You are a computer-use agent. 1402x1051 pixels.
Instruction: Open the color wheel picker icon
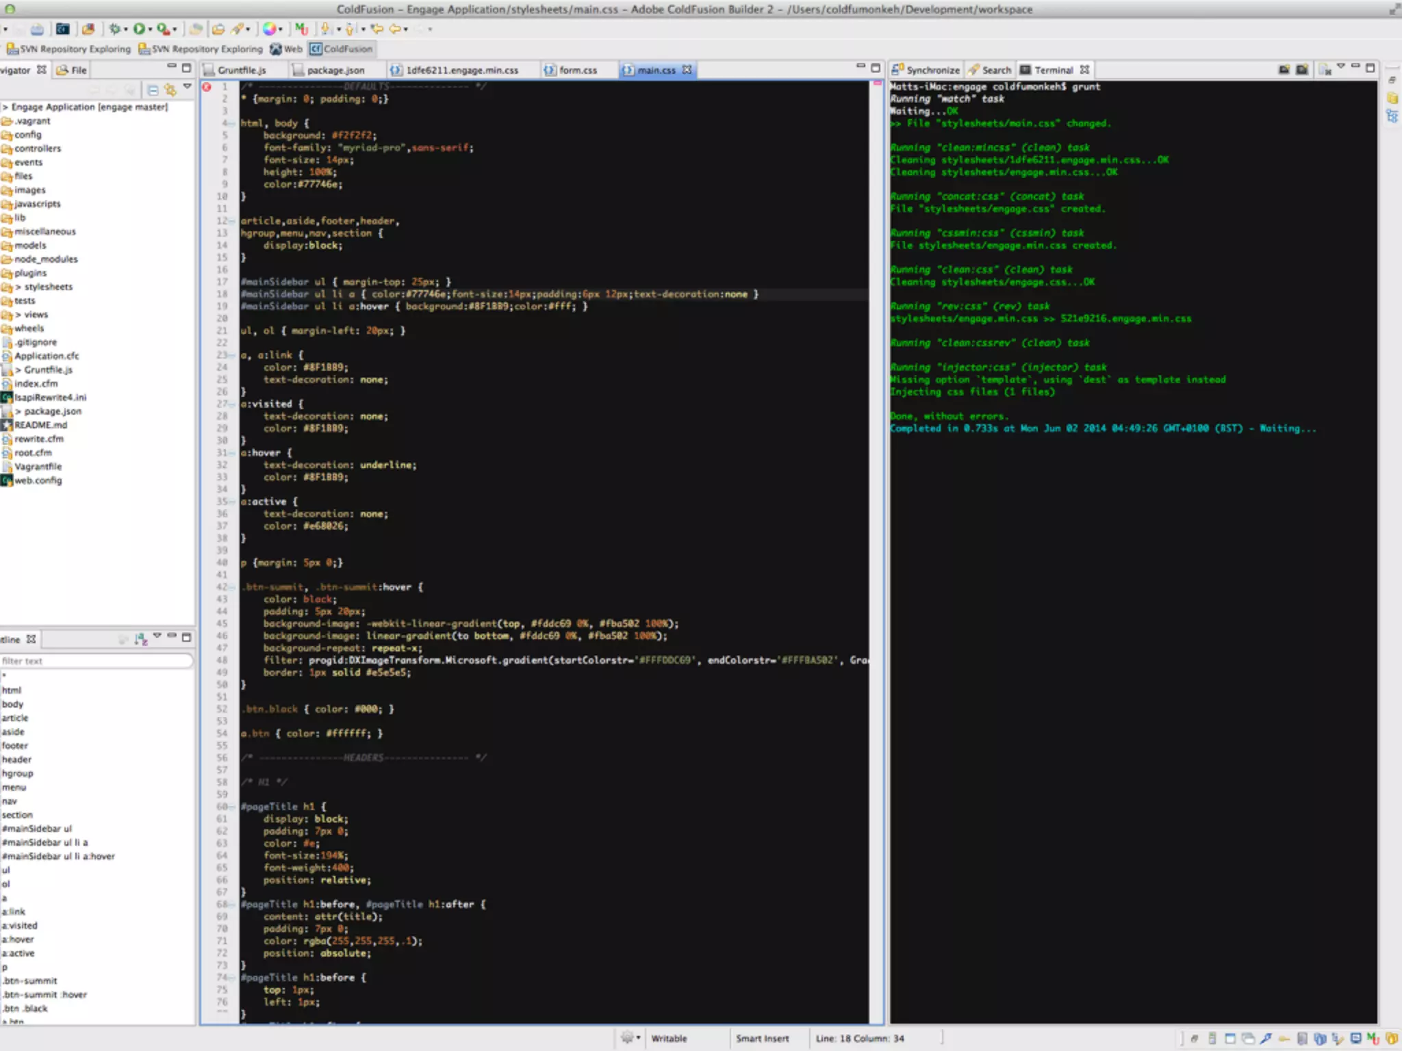click(x=269, y=29)
